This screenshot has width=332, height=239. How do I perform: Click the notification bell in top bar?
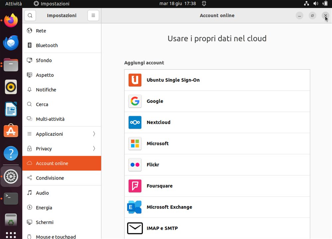[x=204, y=4]
